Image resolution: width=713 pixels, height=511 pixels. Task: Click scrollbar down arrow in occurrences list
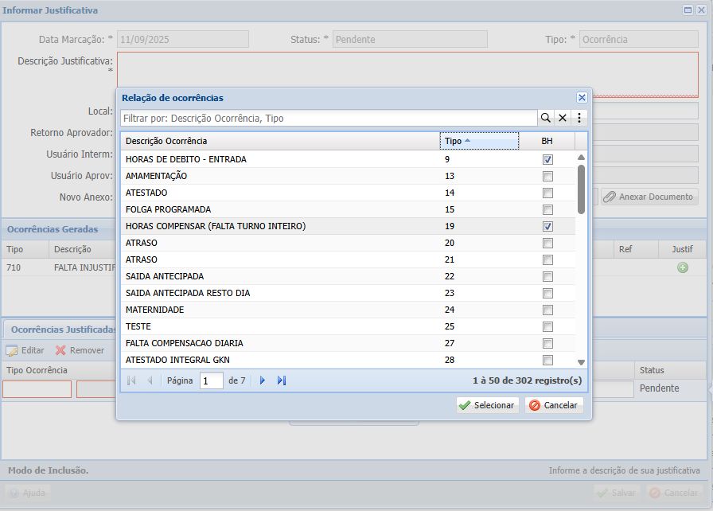(581, 362)
